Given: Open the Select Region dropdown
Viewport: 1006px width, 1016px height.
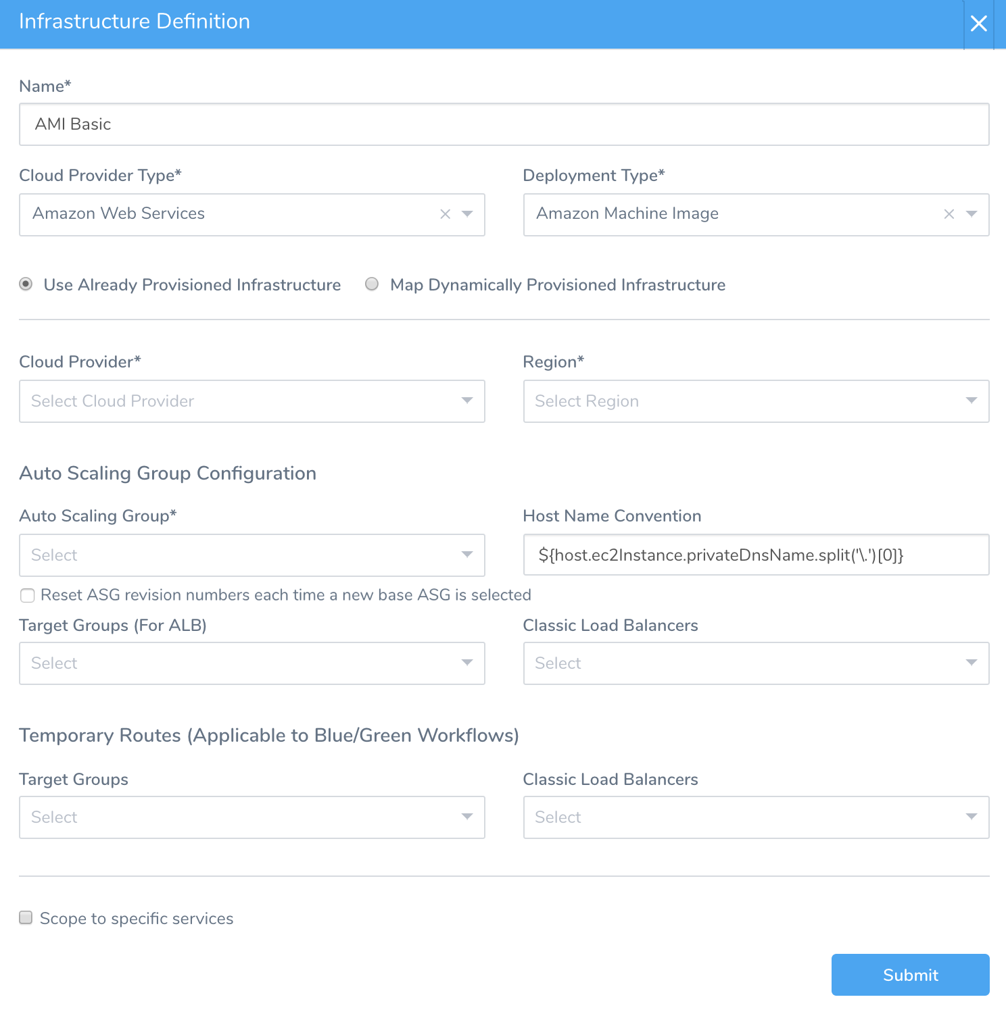Looking at the screenshot, I should coord(756,401).
